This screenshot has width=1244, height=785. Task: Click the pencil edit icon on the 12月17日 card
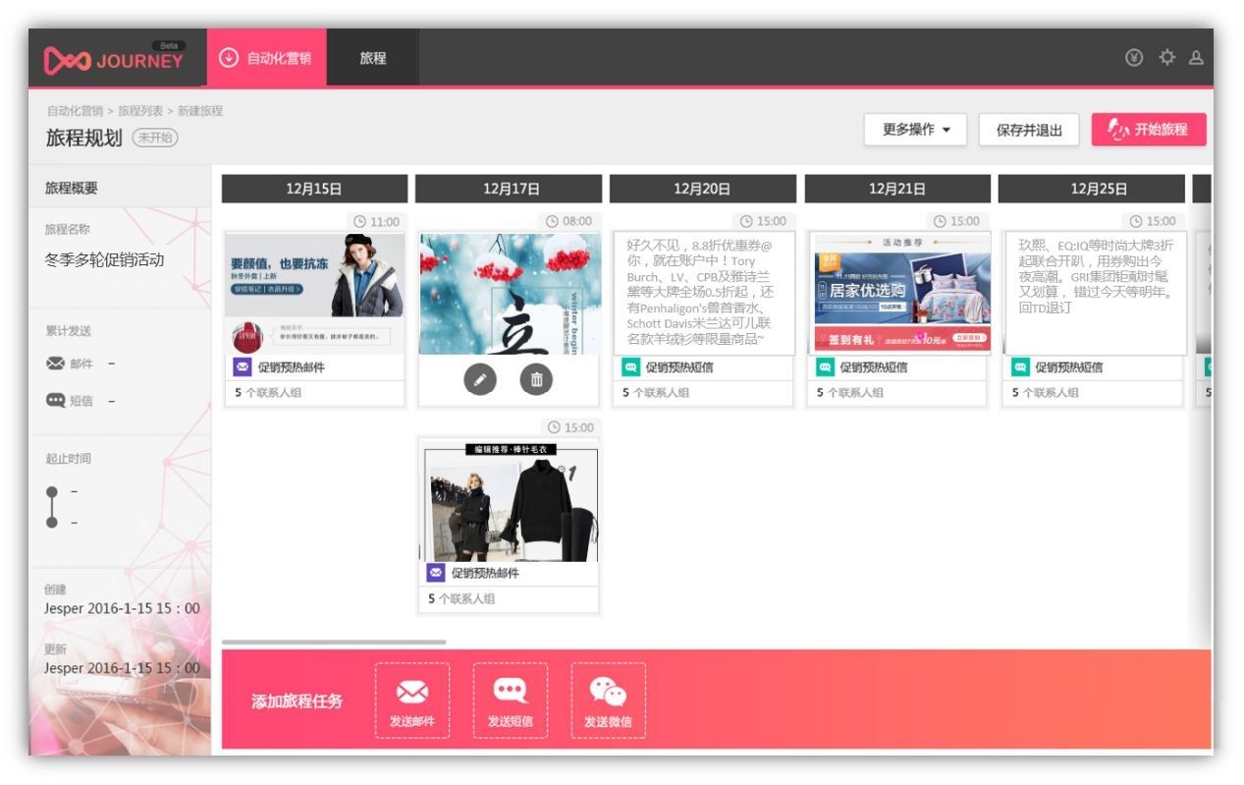click(480, 379)
